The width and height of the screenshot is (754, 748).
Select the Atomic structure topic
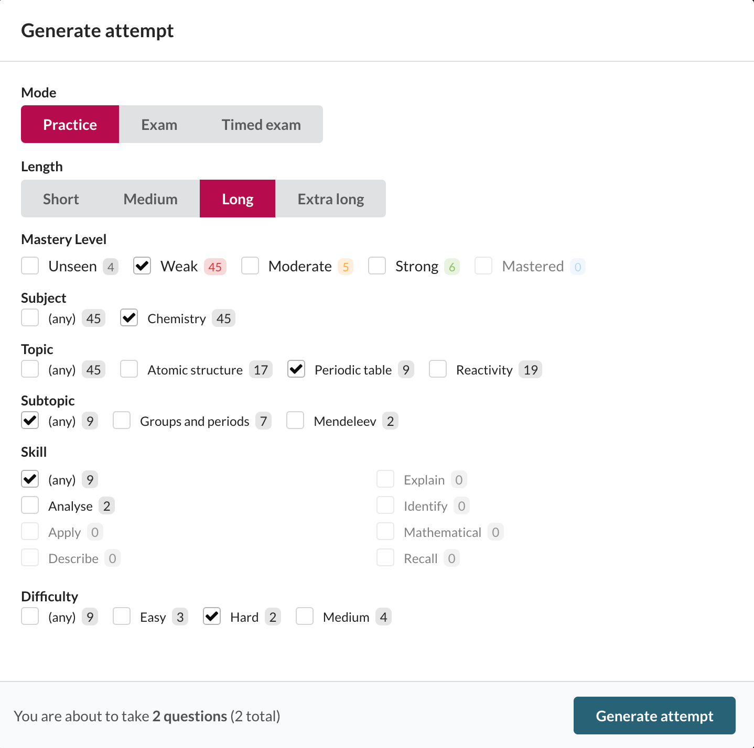tap(129, 369)
